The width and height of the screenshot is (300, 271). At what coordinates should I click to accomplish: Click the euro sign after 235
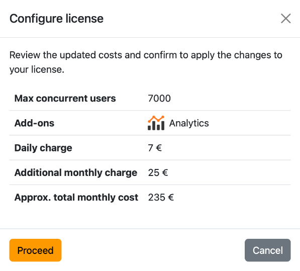click(171, 197)
